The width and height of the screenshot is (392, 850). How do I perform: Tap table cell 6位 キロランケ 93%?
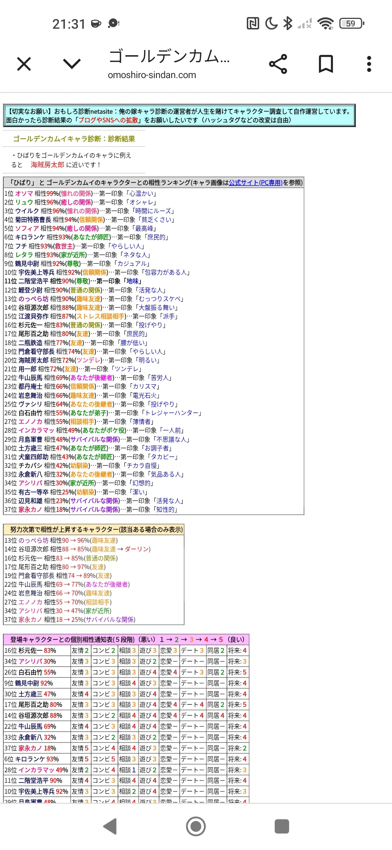click(37, 759)
